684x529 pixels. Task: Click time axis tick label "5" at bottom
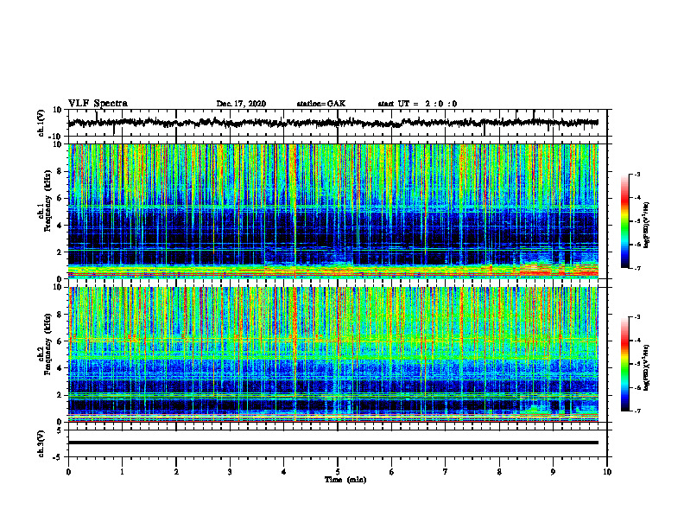(x=338, y=472)
